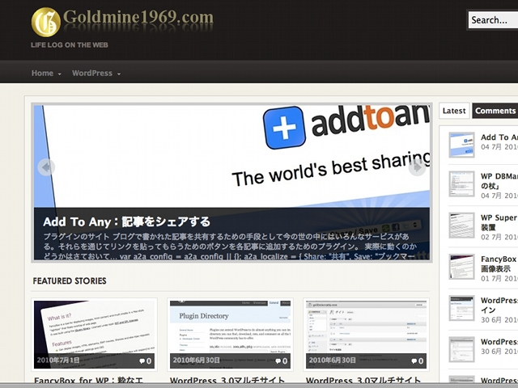The image size is (518, 388).
Task: Open sidebar thumbnail for WP DBManager post
Action: coord(461,183)
